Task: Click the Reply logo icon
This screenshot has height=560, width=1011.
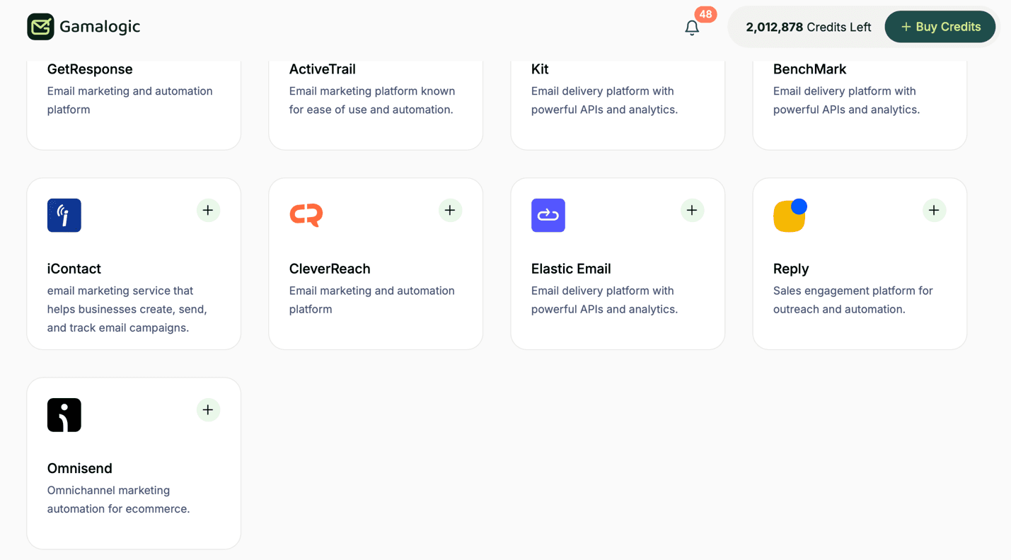Action: tap(790, 216)
